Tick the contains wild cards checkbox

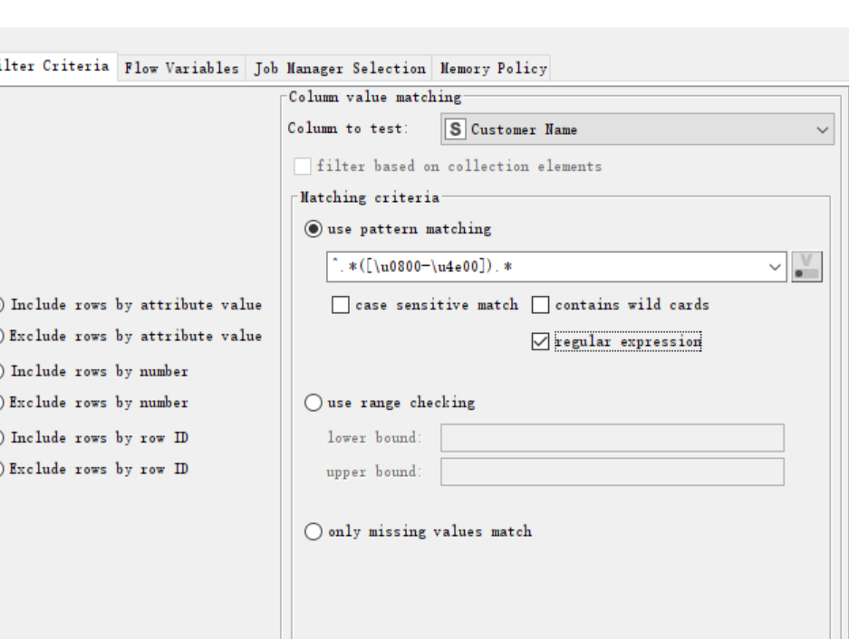pos(539,306)
